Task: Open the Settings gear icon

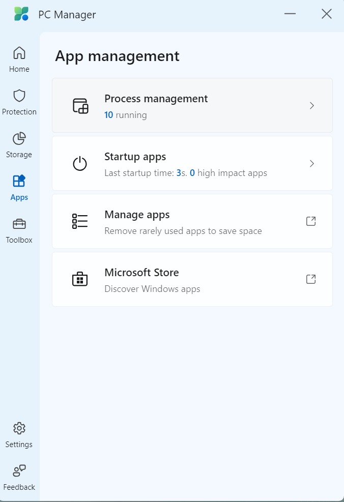Action: [19, 428]
